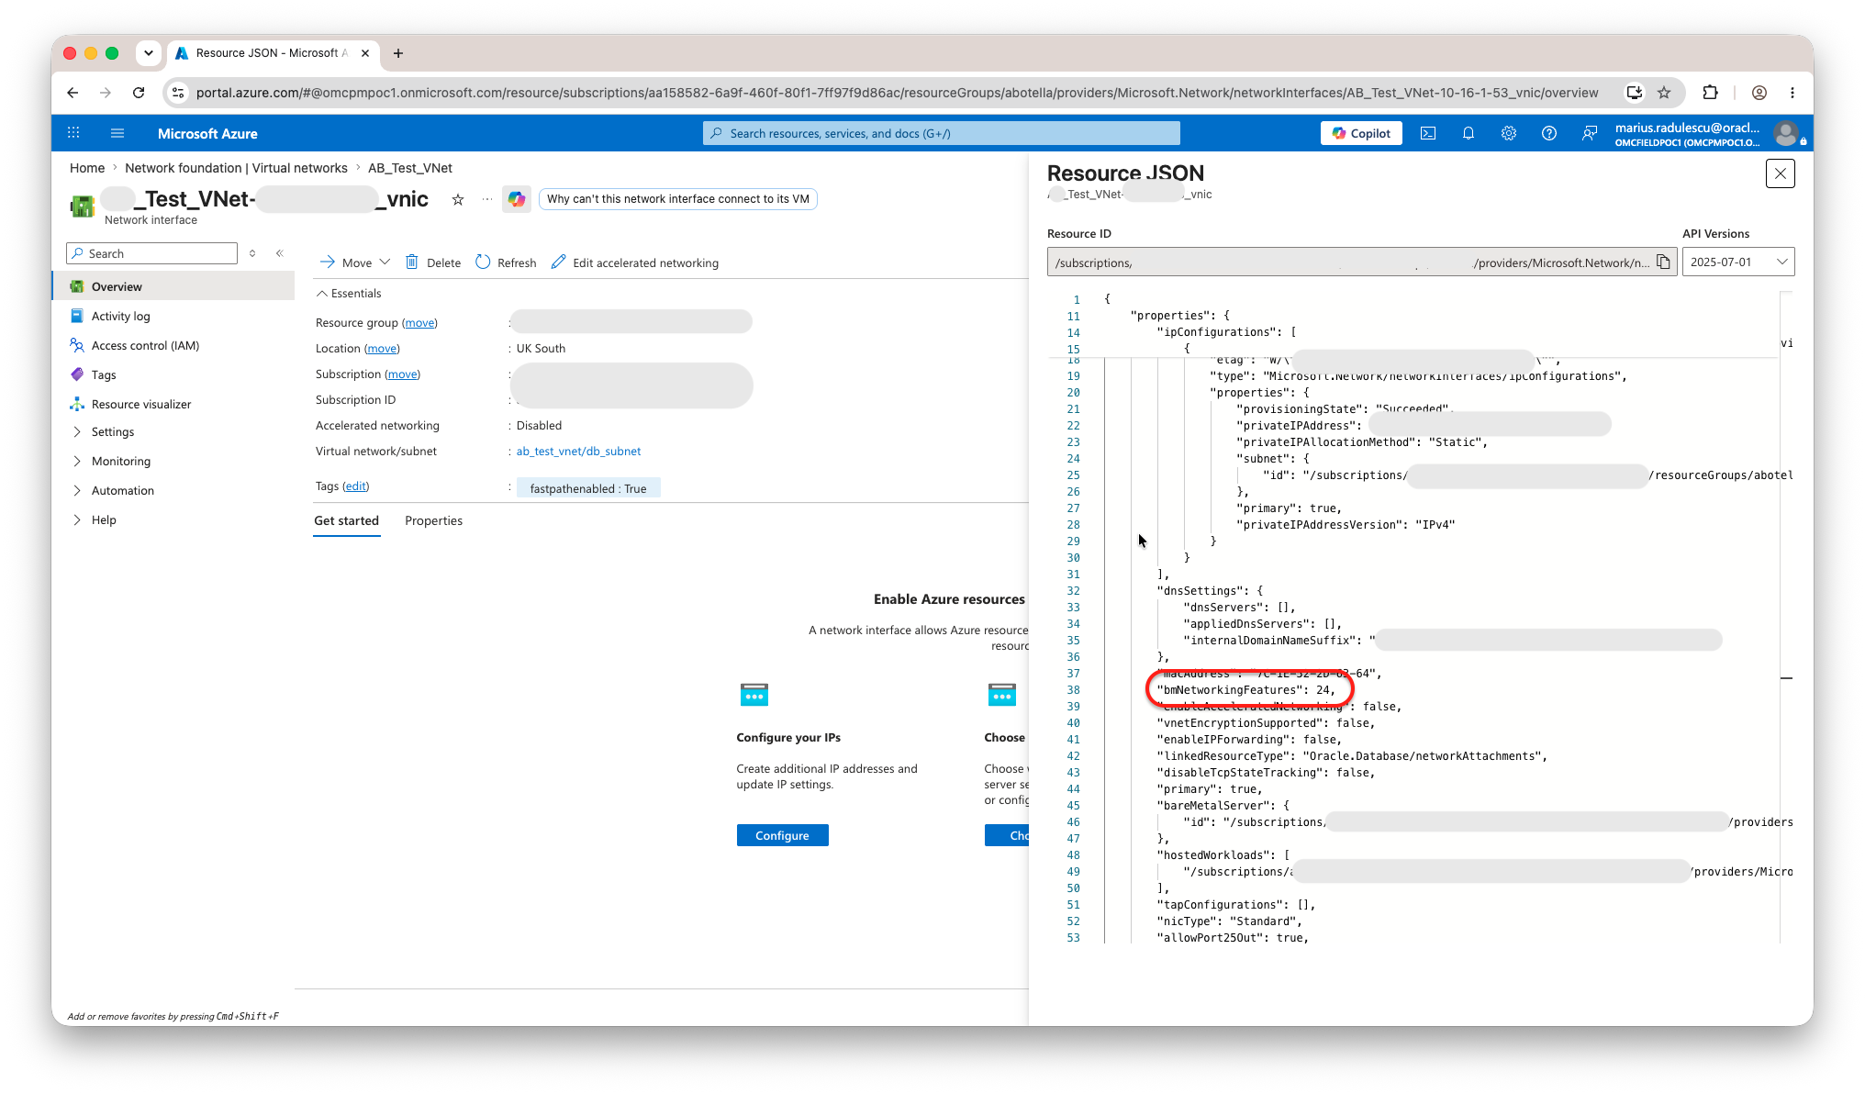Go back in the browser

[x=73, y=93]
